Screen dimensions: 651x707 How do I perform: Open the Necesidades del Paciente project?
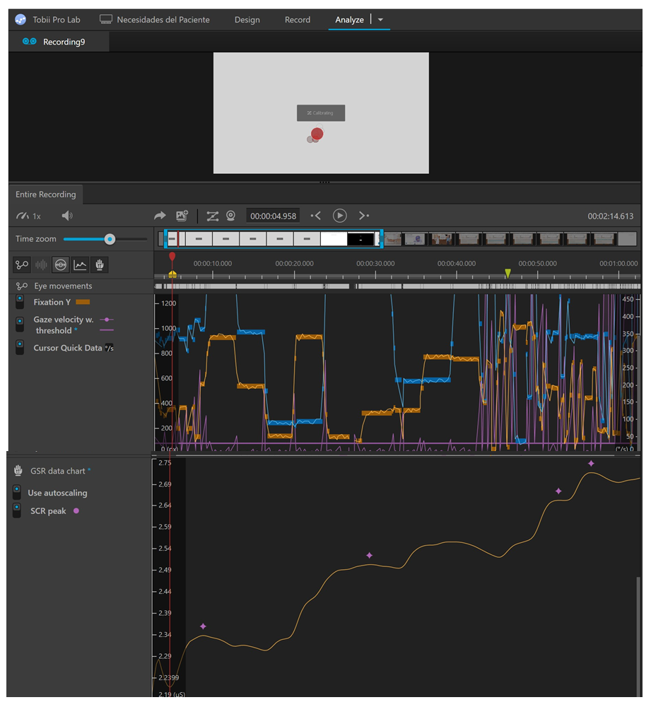[155, 20]
